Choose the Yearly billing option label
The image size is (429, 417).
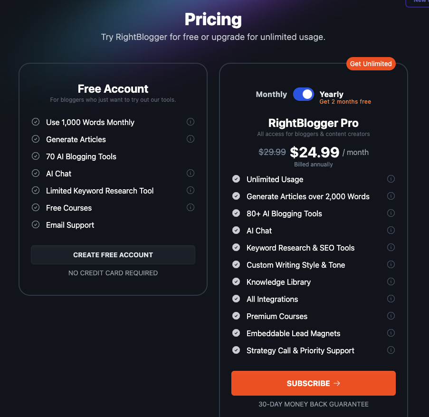click(331, 94)
